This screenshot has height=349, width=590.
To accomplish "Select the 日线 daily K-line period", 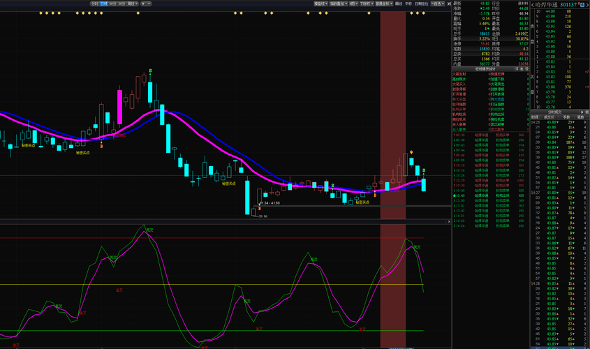I will point(104,3).
